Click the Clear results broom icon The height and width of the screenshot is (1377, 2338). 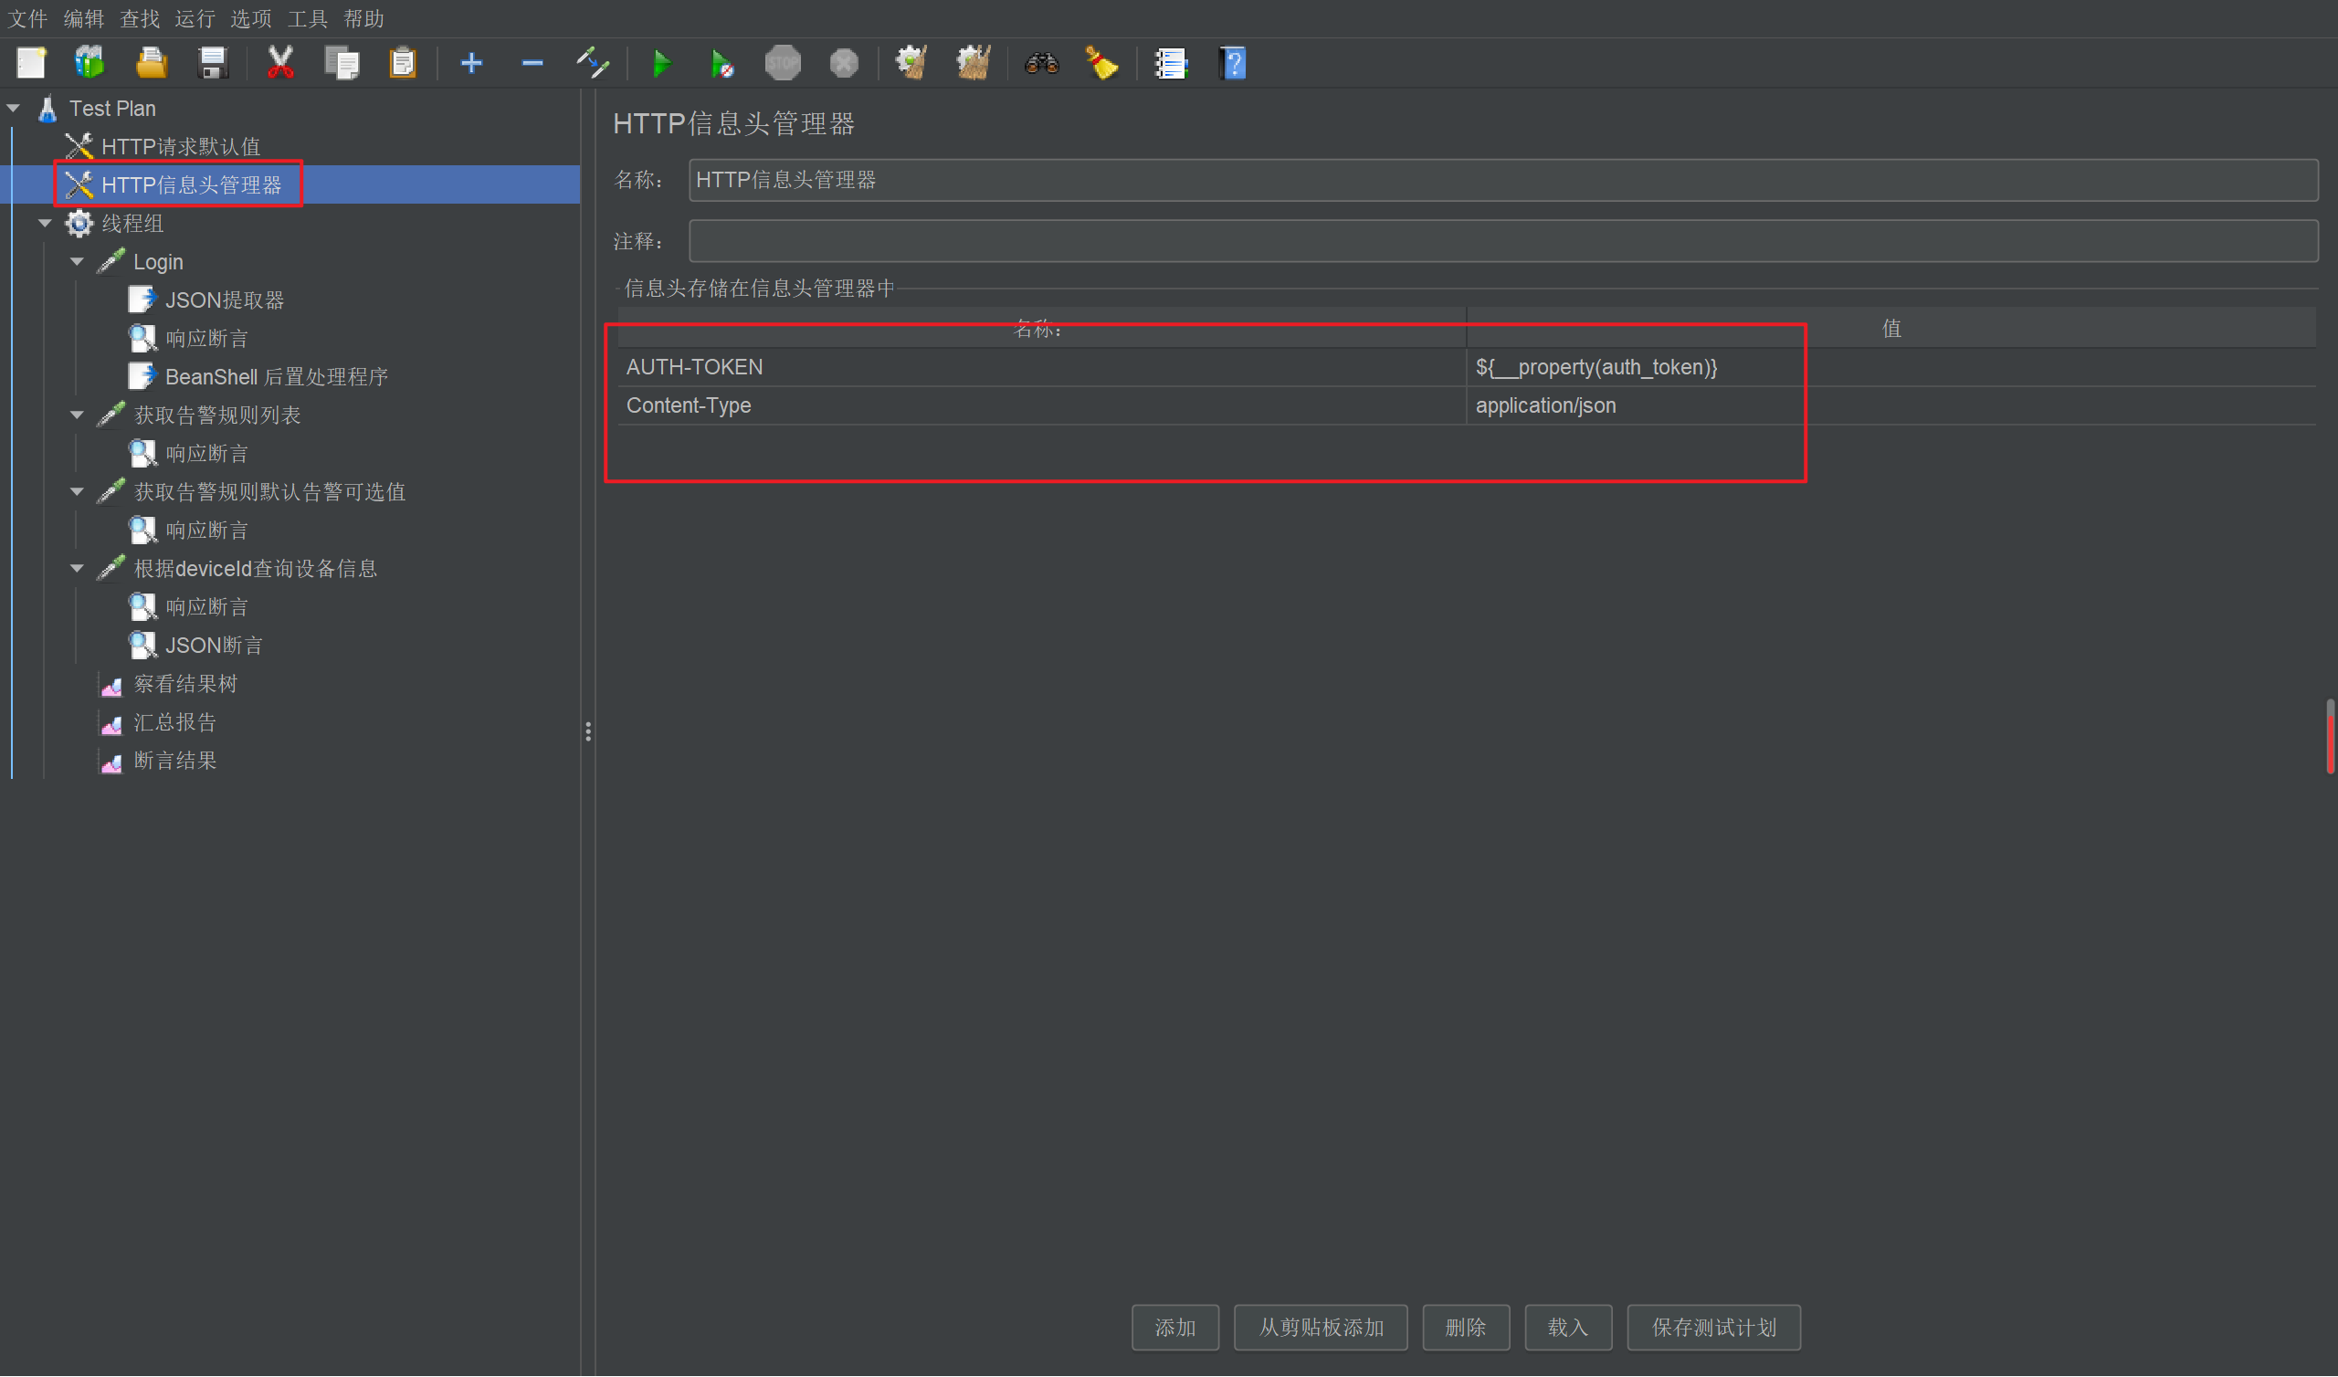point(912,63)
